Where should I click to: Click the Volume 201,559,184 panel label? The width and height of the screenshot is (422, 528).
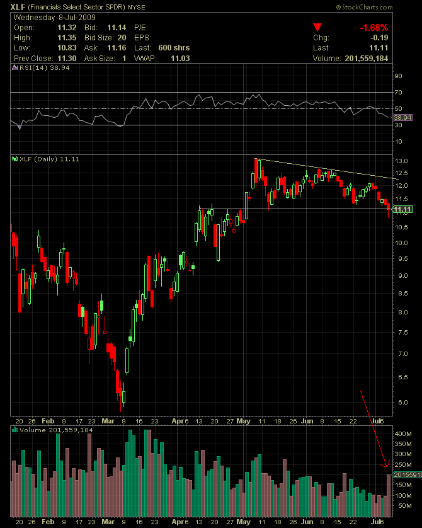[x=56, y=430]
